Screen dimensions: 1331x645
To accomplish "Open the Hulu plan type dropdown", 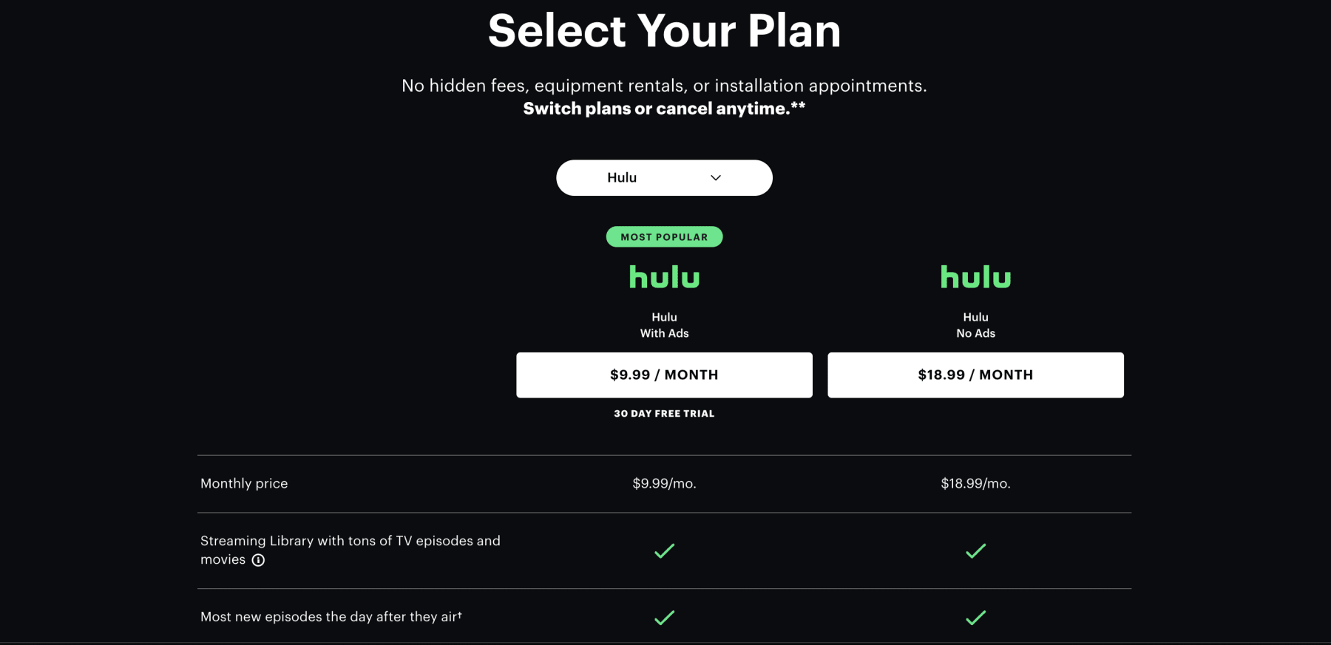I will click(664, 178).
